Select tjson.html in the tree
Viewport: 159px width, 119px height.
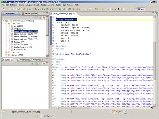[x=20, y=50]
